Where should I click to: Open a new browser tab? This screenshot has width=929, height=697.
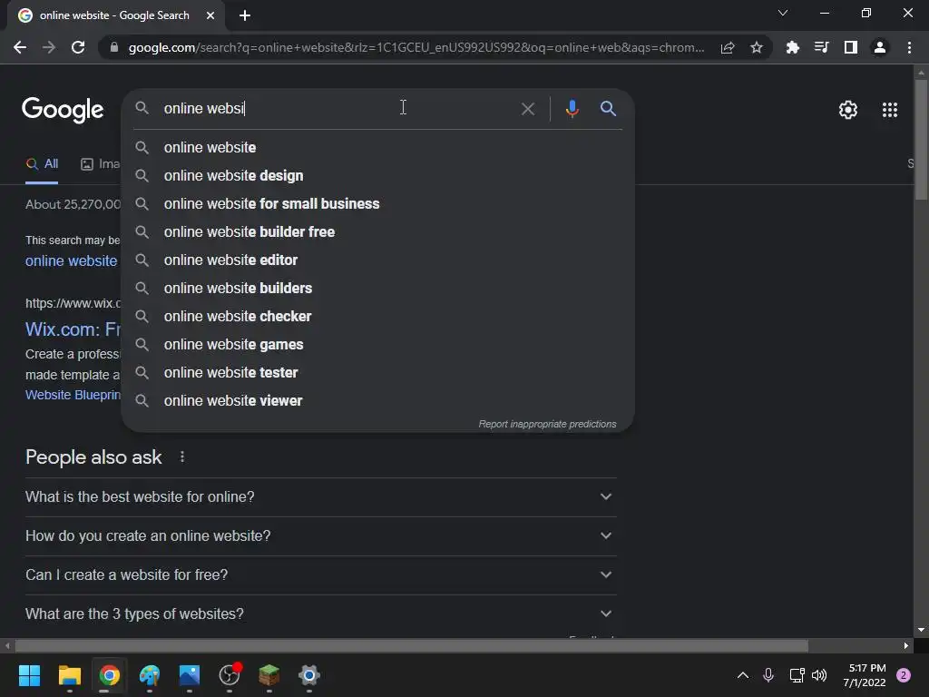[245, 15]
